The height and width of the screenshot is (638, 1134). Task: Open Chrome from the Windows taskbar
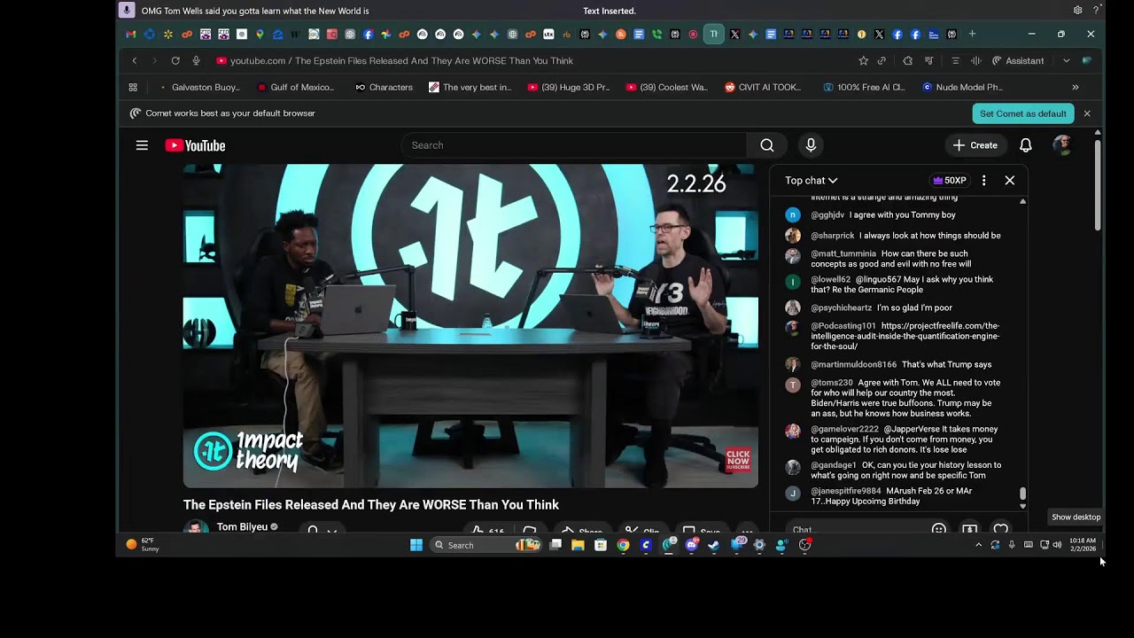click(623, 545)
